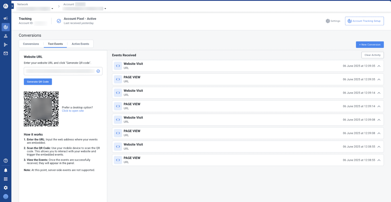The image size is (391, 202).
Task: Open the Campaigns megaphone icon in sidebar
Action: click(6, 18)
